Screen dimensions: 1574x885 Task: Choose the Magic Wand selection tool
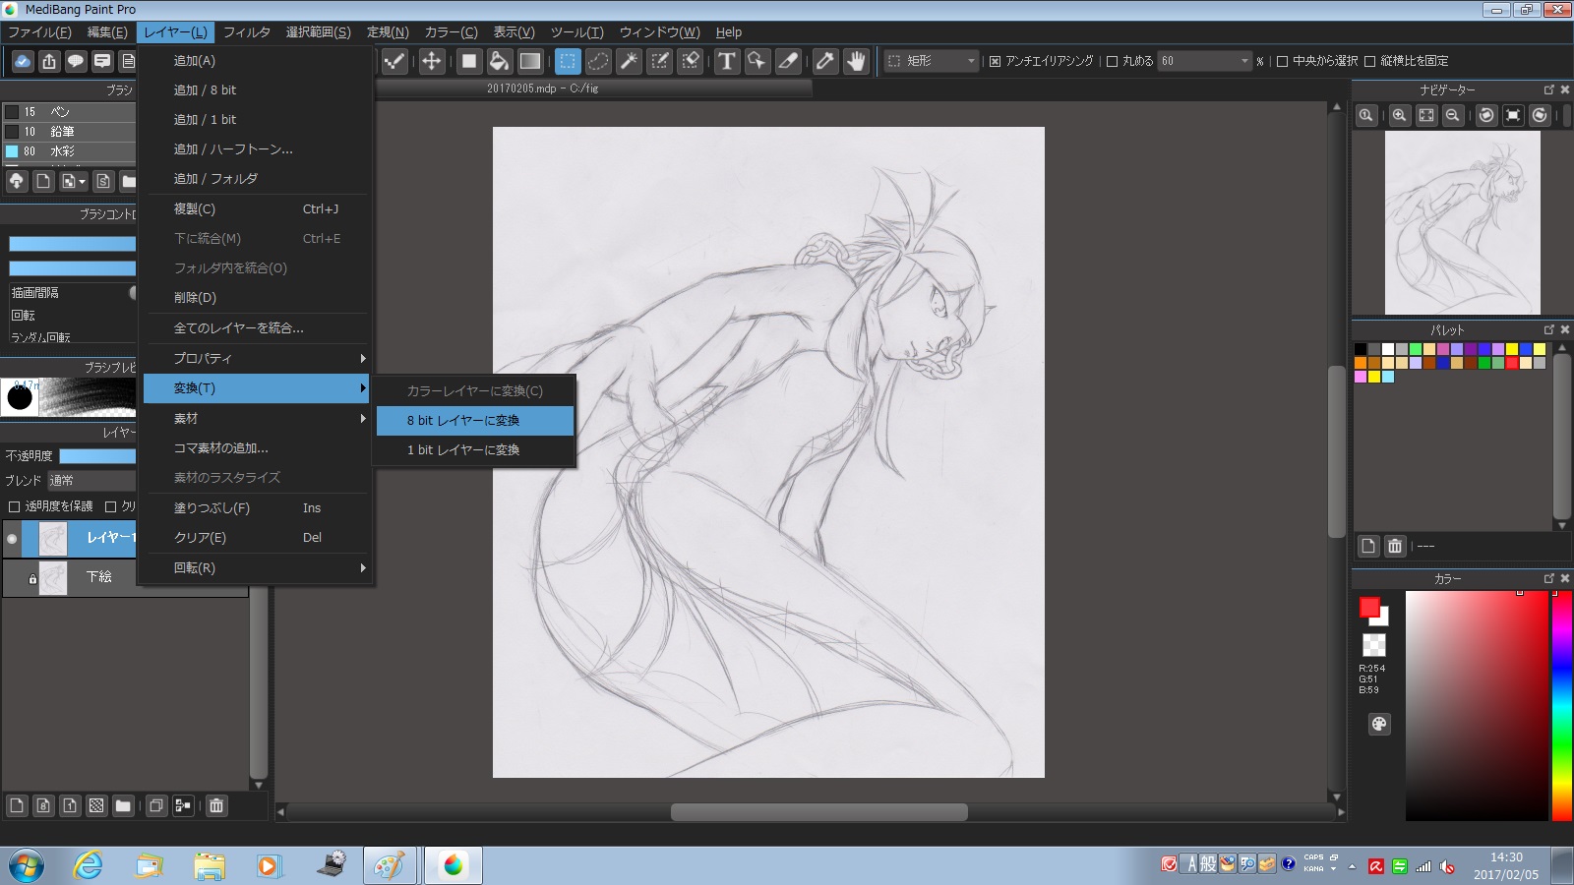click(629, 61)
